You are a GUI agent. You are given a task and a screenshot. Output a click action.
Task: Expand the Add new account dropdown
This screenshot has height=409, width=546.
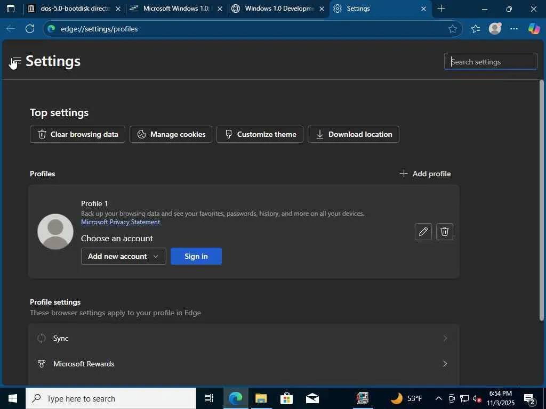pyautogui.click(x=124, y=256)
